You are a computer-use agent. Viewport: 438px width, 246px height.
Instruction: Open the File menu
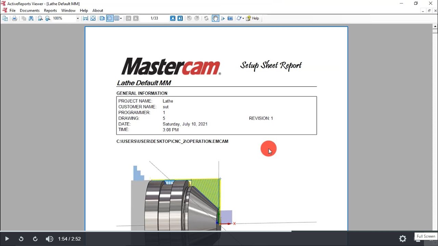pyautogui.click(x=13, y=11)
